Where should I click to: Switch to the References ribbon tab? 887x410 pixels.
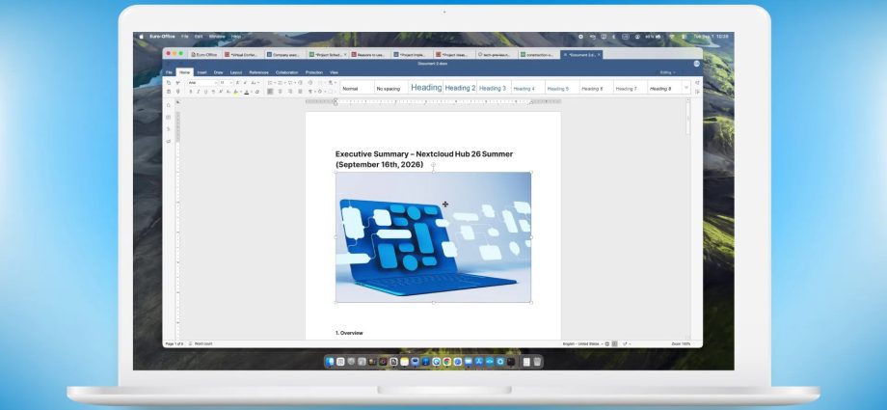point(258,72)
